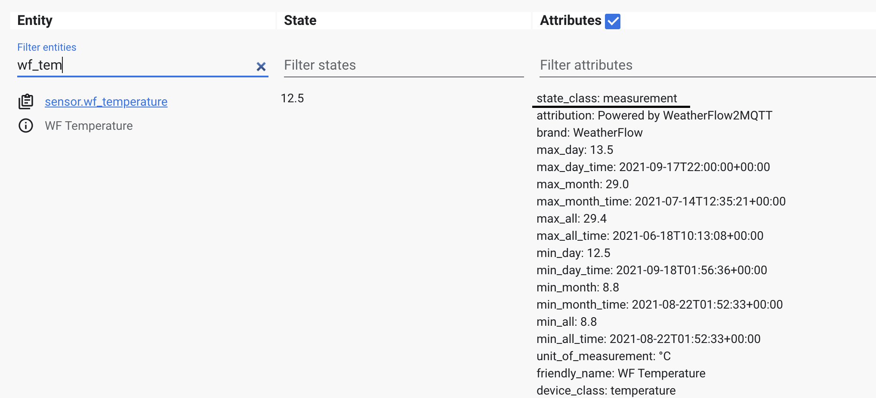
Task: Click the device_class temperature attribute
Action: point(606,390)
